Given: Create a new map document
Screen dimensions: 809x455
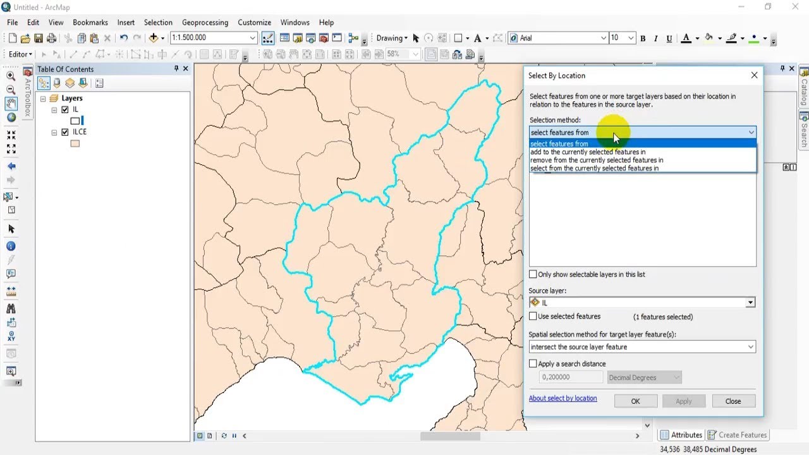Looking at the screenshot, I should pyautogui.click(x=11, y=39).
